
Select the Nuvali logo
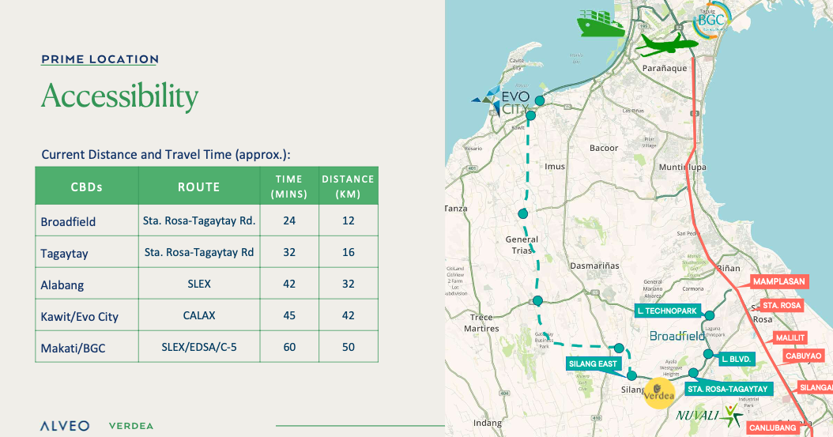pyautogui.click(x=710, y=415)
